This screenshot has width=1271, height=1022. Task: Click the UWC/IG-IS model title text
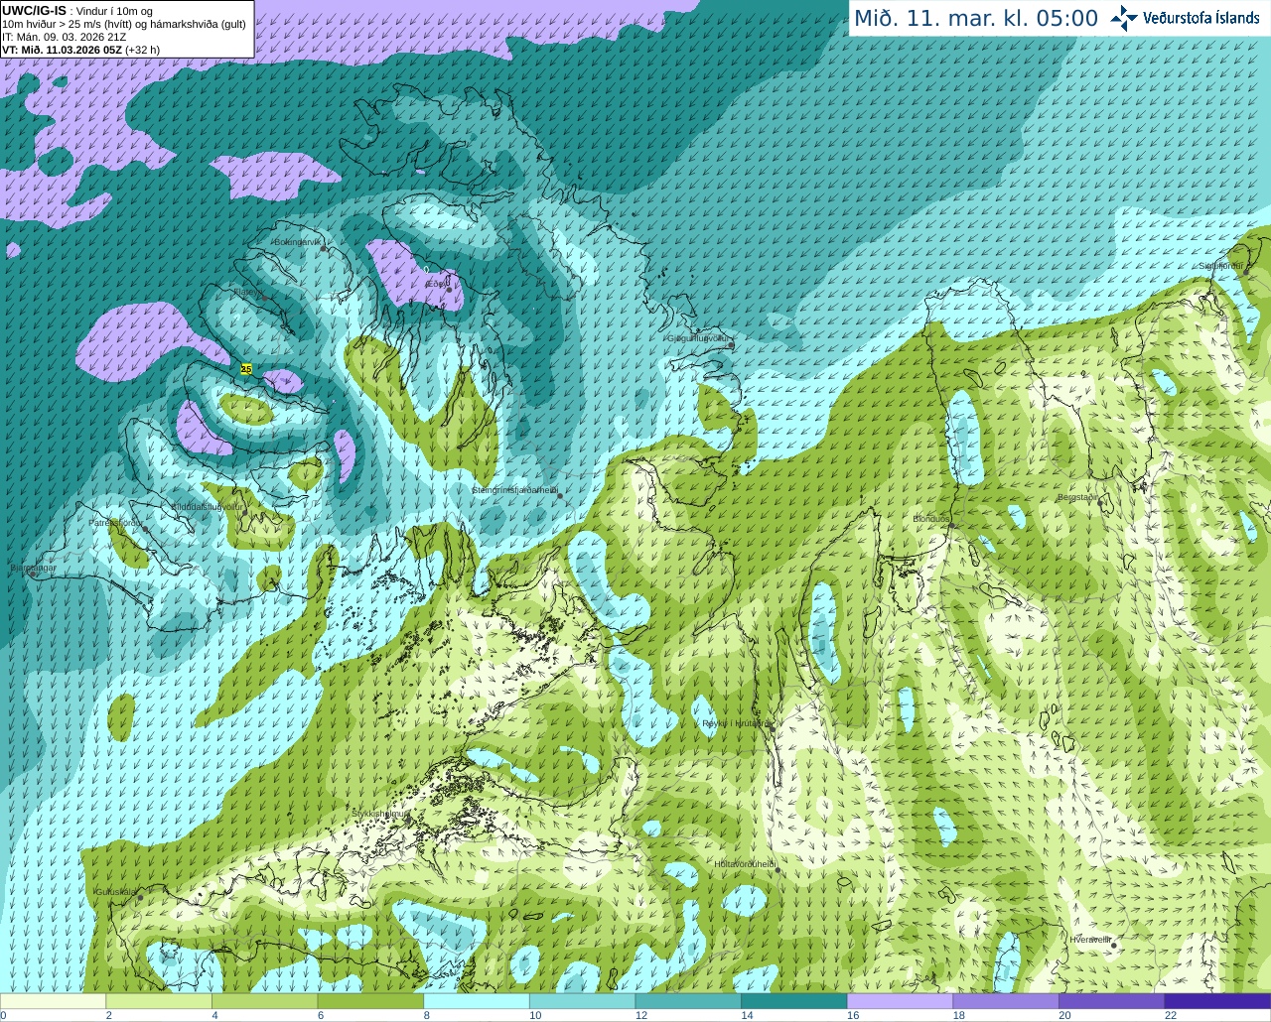tap(35, 10)
